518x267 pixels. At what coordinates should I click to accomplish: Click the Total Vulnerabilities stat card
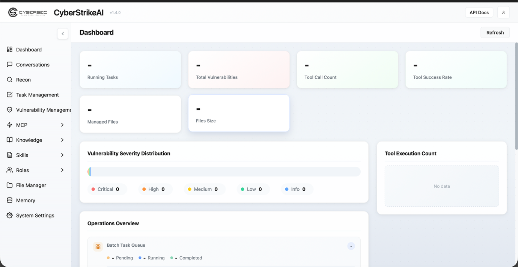pos(239,70)
